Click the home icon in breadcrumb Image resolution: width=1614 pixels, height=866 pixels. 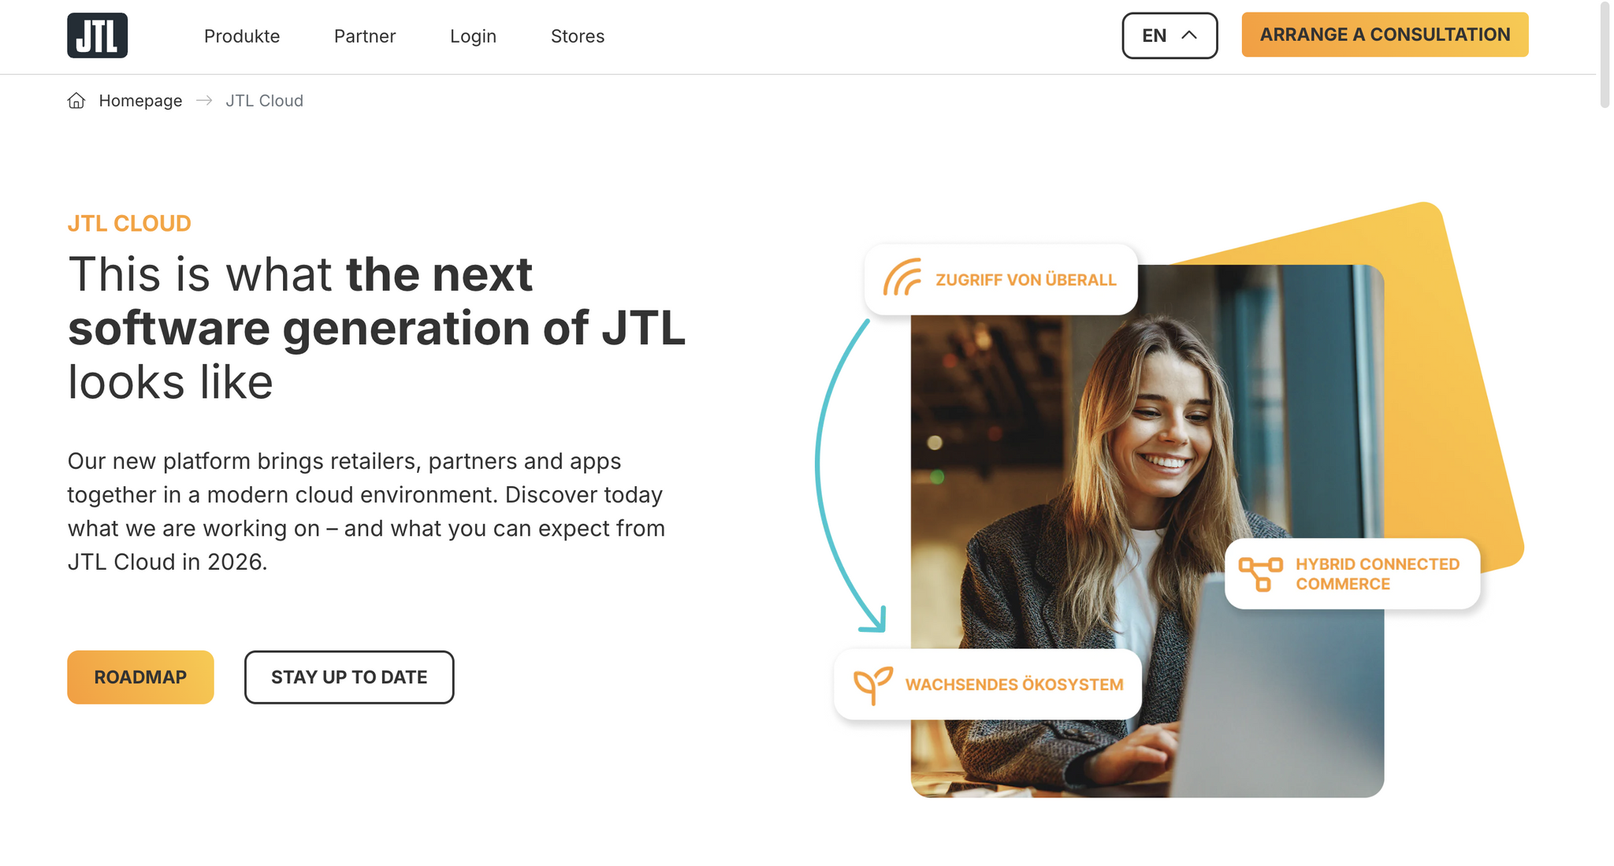(x=76, y=100)
